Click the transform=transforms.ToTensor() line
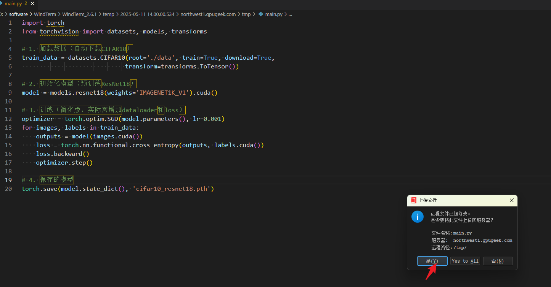Viewport: 551px width, 287px height. point(182,67)
